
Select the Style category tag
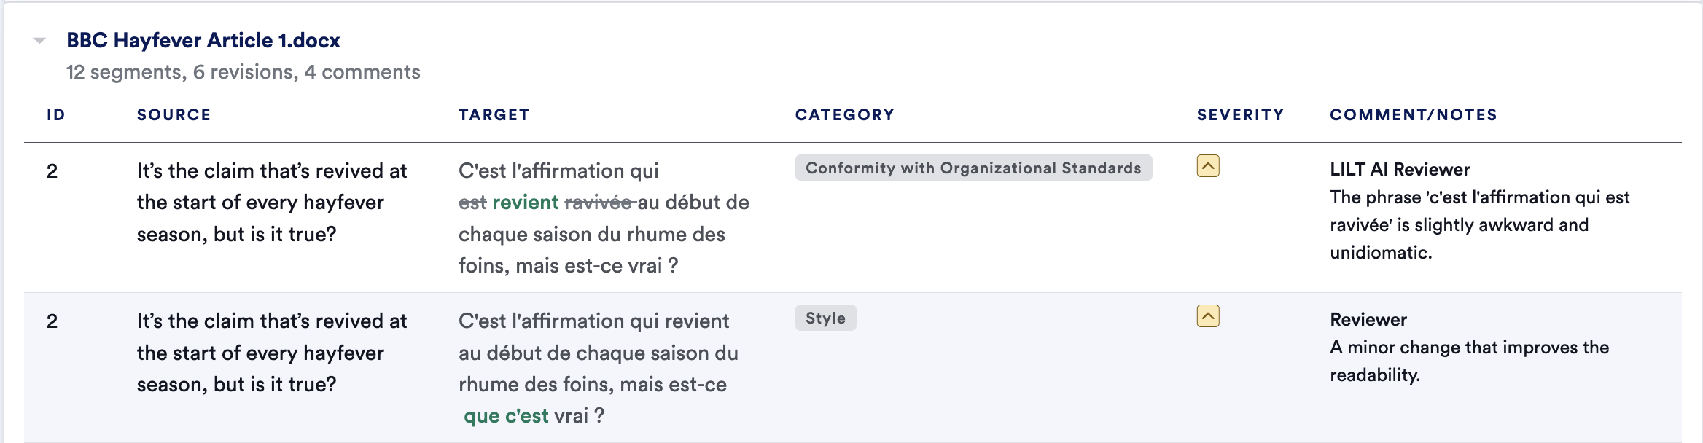[x=825, y=318]
